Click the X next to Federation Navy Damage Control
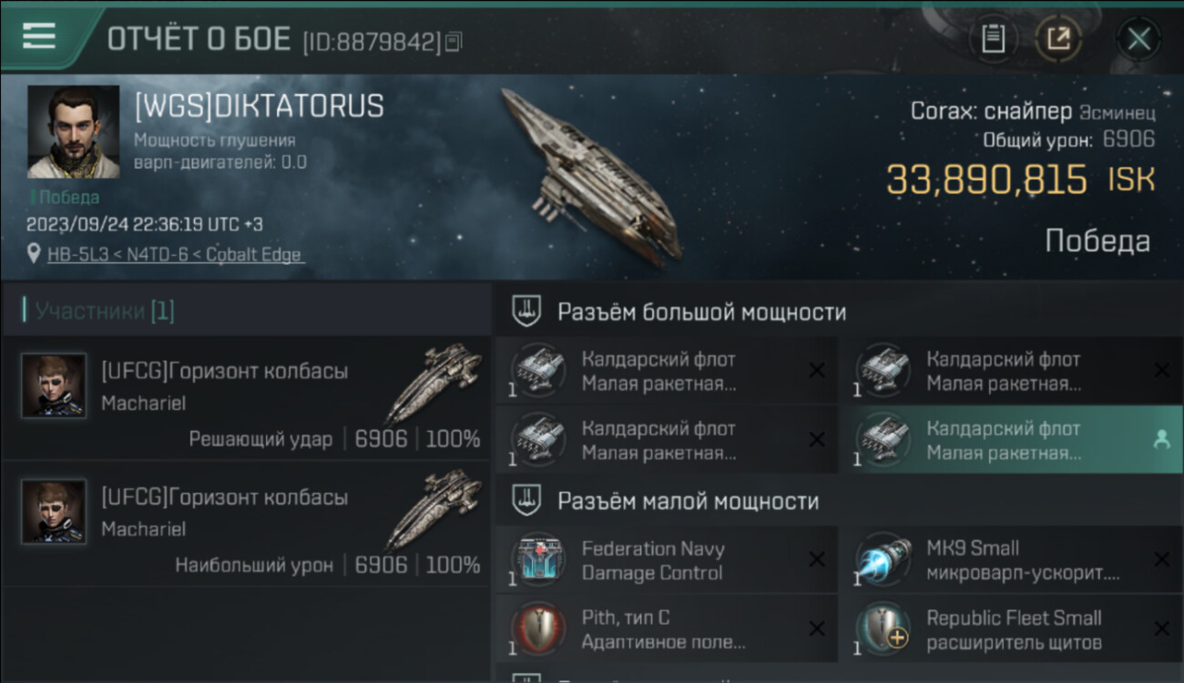1184x683 pixels. (817, 560)
